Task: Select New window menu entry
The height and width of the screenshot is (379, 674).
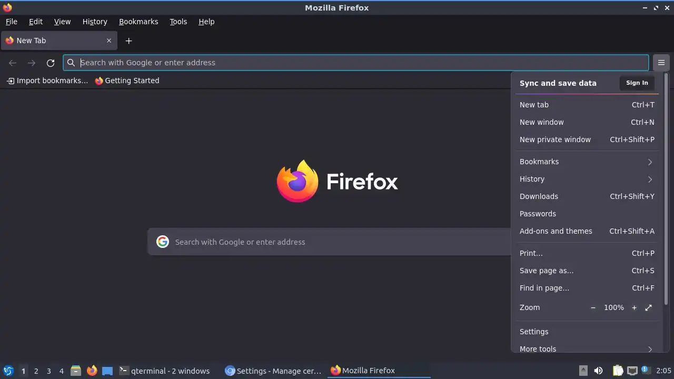Action: pos(587,122)
